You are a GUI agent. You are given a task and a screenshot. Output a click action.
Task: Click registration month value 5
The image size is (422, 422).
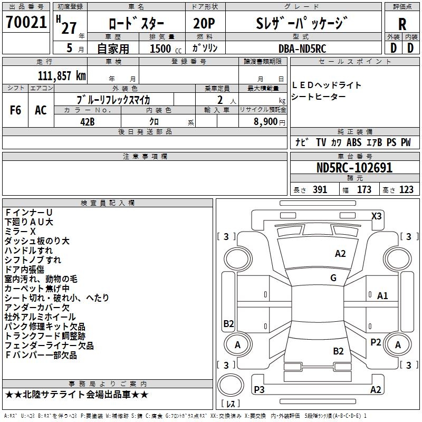point(70,48)
